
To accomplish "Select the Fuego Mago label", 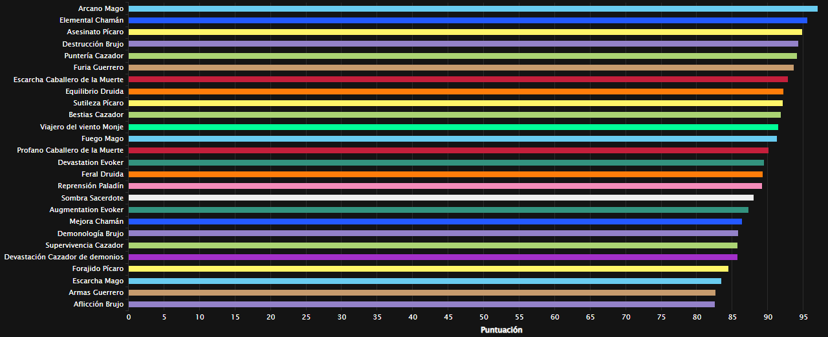I will [102, 138].
